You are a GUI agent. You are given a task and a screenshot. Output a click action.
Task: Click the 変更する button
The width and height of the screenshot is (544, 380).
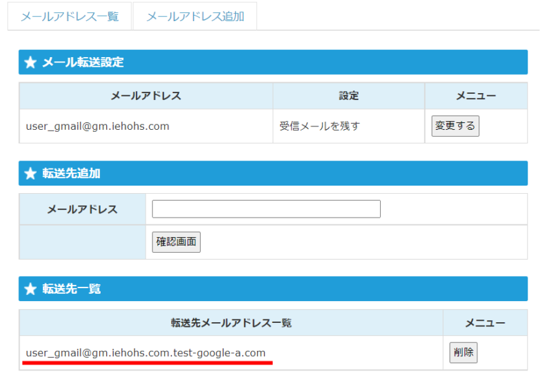[455, 126]
